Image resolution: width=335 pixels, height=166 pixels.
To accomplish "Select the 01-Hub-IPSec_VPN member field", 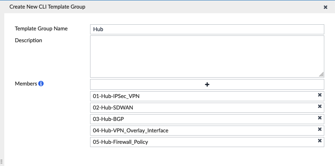I will click(x=200, y=96).
